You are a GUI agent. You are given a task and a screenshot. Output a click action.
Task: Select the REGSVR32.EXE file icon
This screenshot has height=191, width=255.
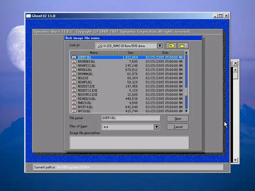tap(74, 95)
